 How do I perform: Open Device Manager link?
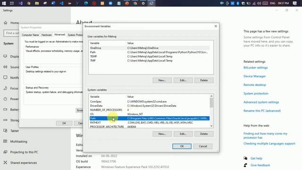(254, 76)
